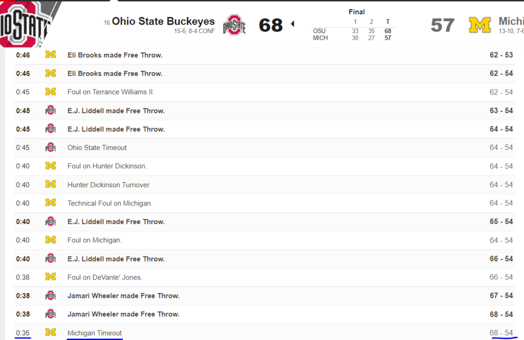This screenshot has height=340, width=524.
Task: Open the Michigan team name link
Action: [x=511, y=21]
